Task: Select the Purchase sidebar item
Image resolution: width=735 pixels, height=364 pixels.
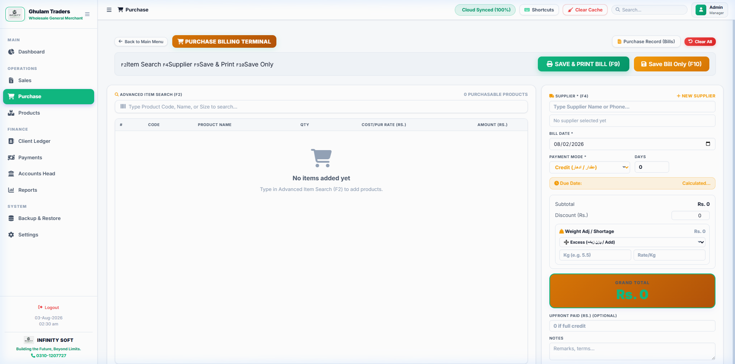Action: coord(49,97)
